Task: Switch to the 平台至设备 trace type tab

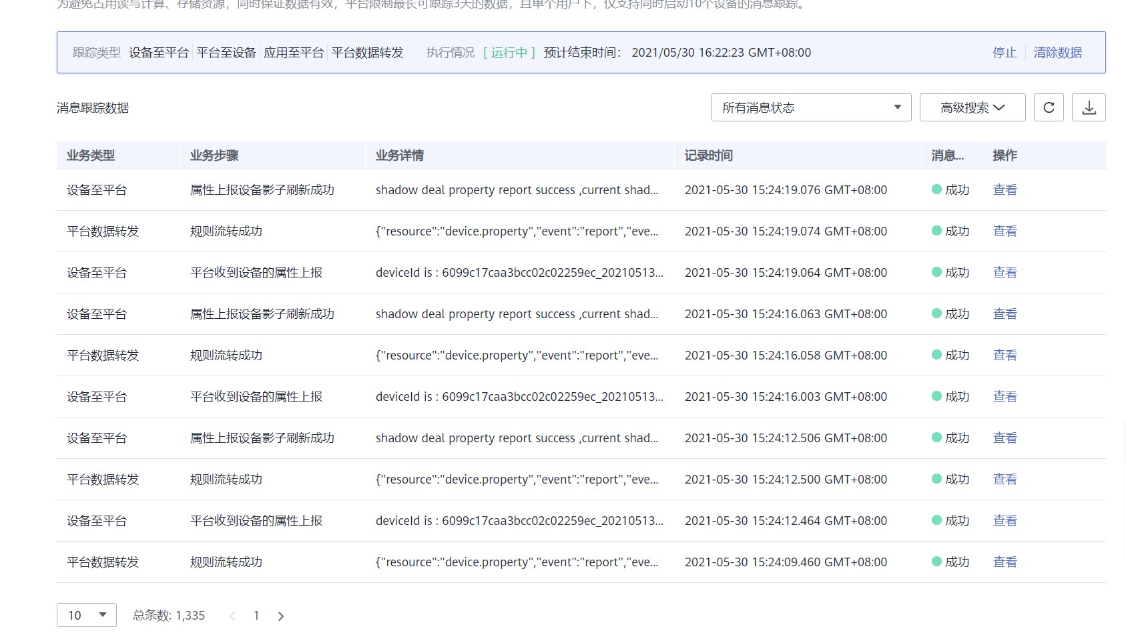Action: tap(226, 52)
